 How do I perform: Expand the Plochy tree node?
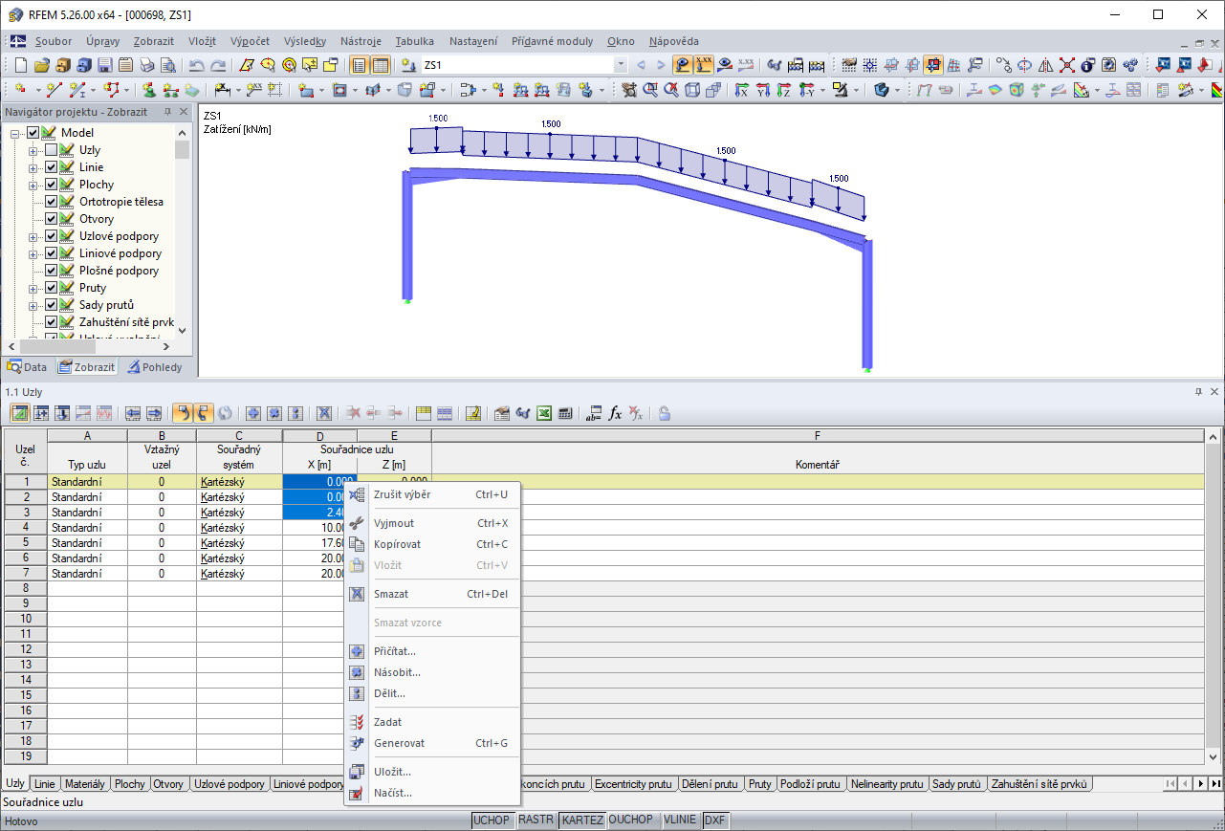pos(33,185)
